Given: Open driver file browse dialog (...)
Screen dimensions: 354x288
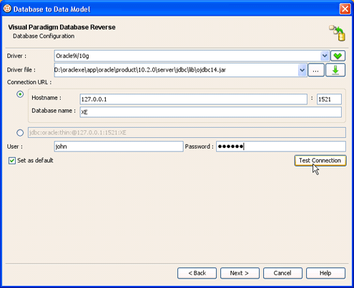Looking at the screenshot, I should pyautogui.click(x=316, y=70).
